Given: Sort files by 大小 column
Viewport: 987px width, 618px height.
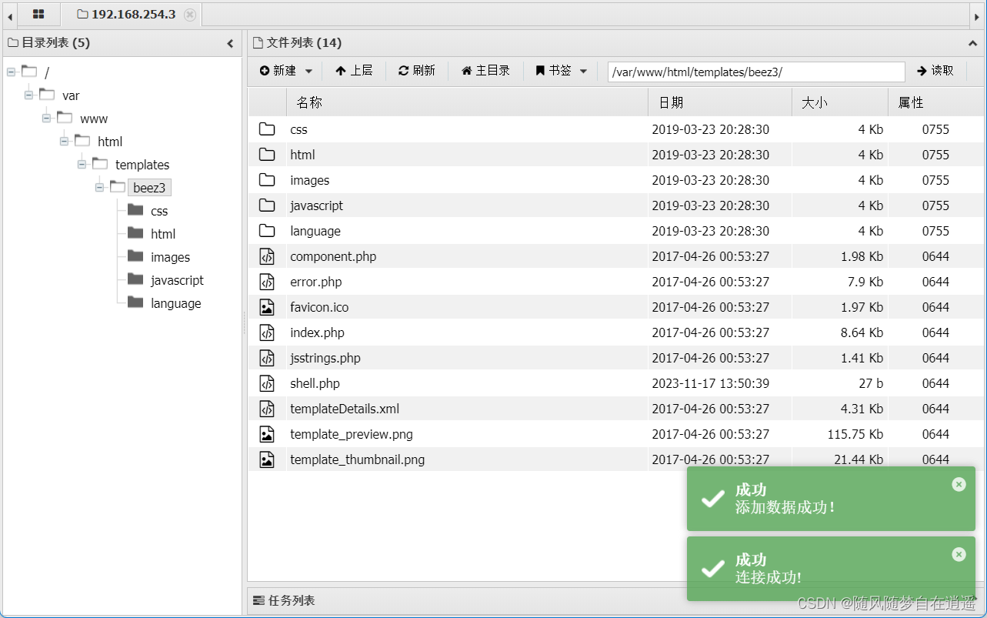Looking at the screenshot, I should [x=840, y=102].
